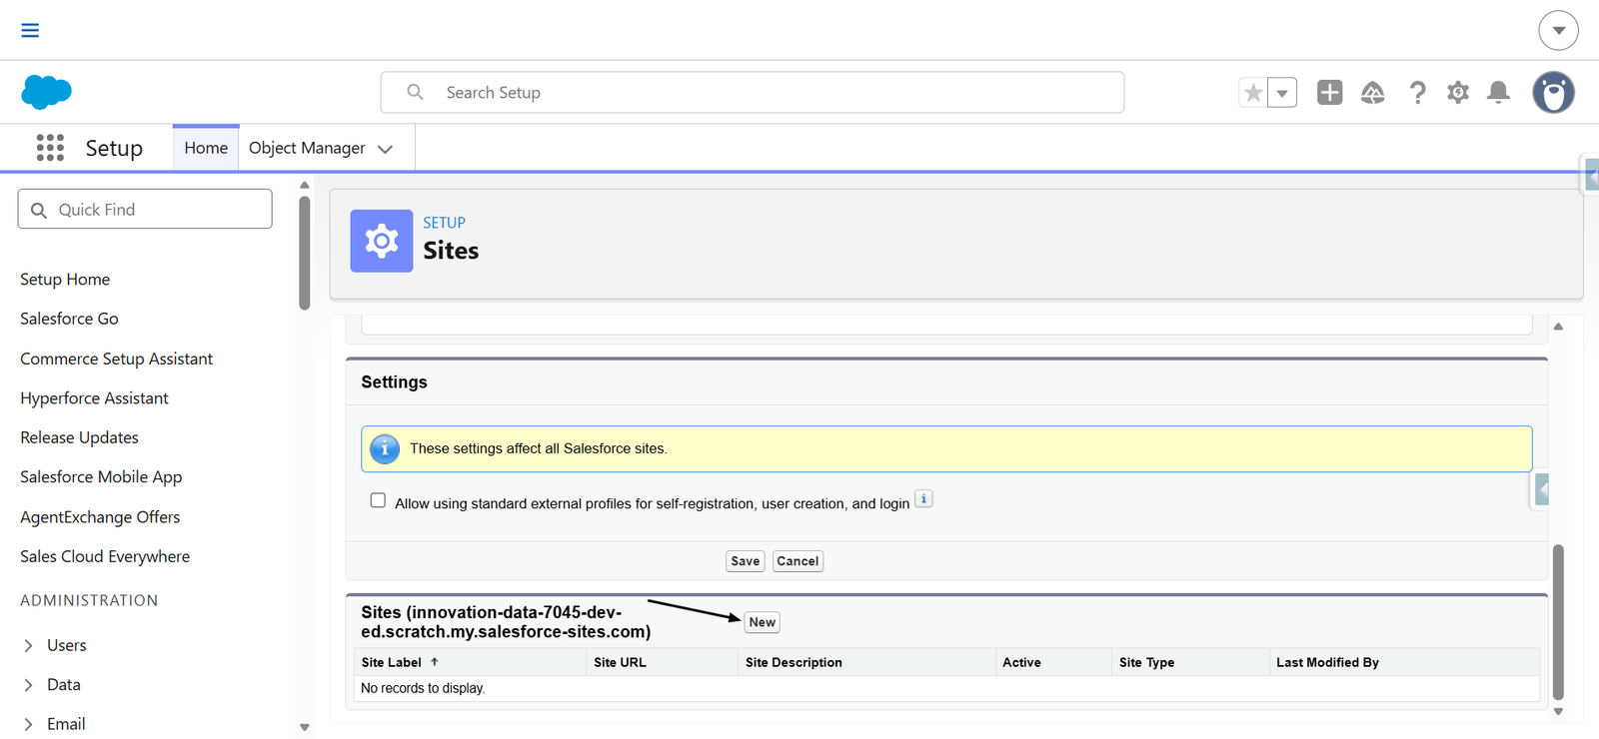Click the favorites star icon
1599x739 pixels.
coord(1252,93)
